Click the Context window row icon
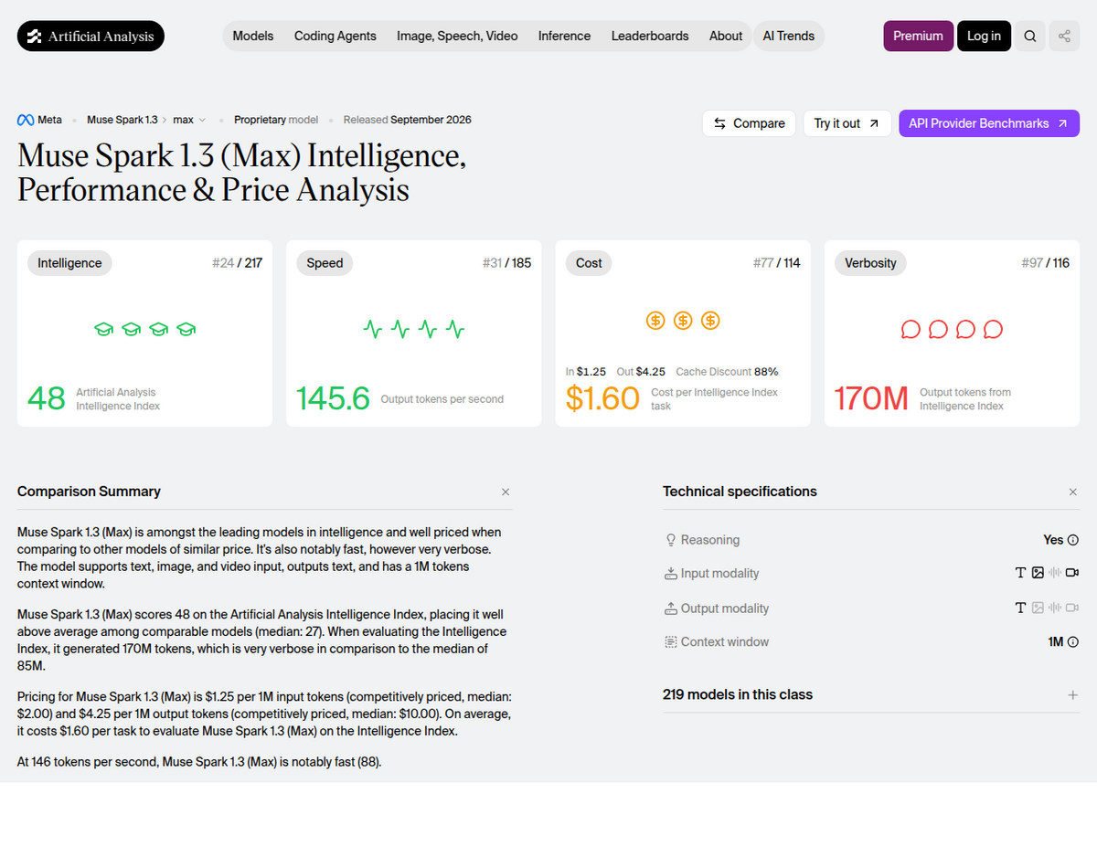The width and height of the screenshot is (1097, 857). click(x=671, y=642)
